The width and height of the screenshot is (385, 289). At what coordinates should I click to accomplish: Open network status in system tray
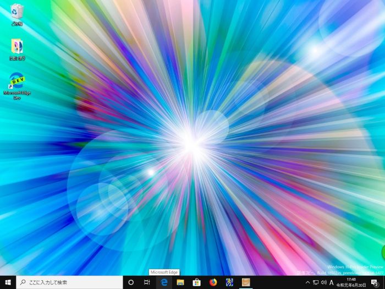316,282
